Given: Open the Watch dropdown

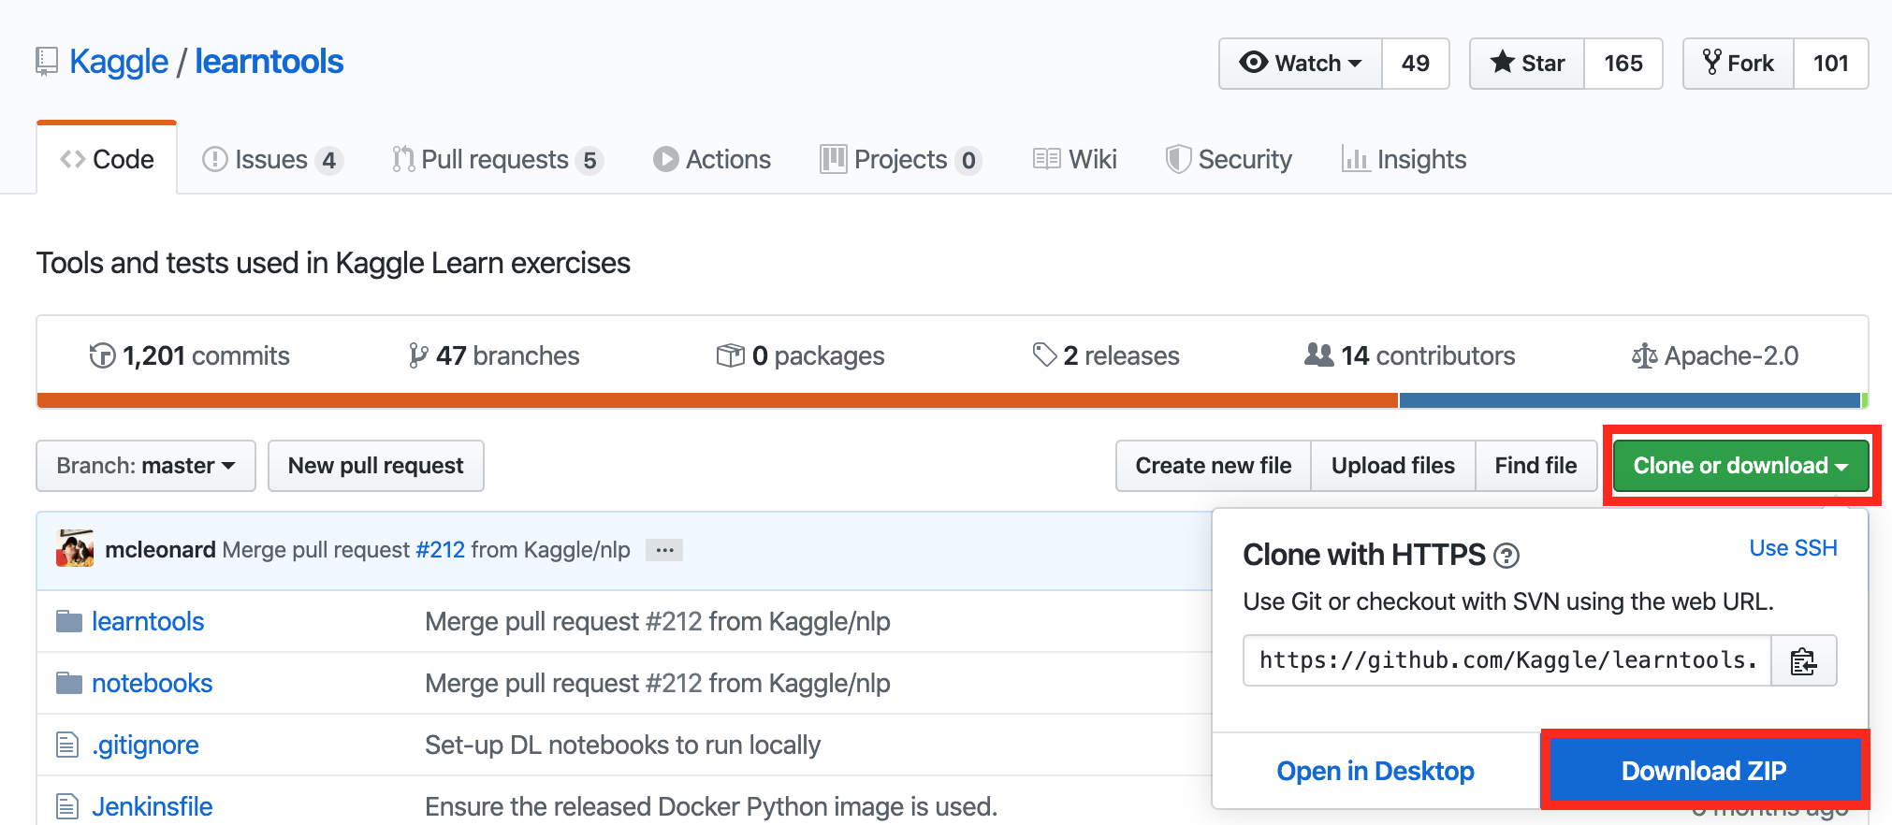Looking at the screenshot, I should click(x=1300, y=64).
